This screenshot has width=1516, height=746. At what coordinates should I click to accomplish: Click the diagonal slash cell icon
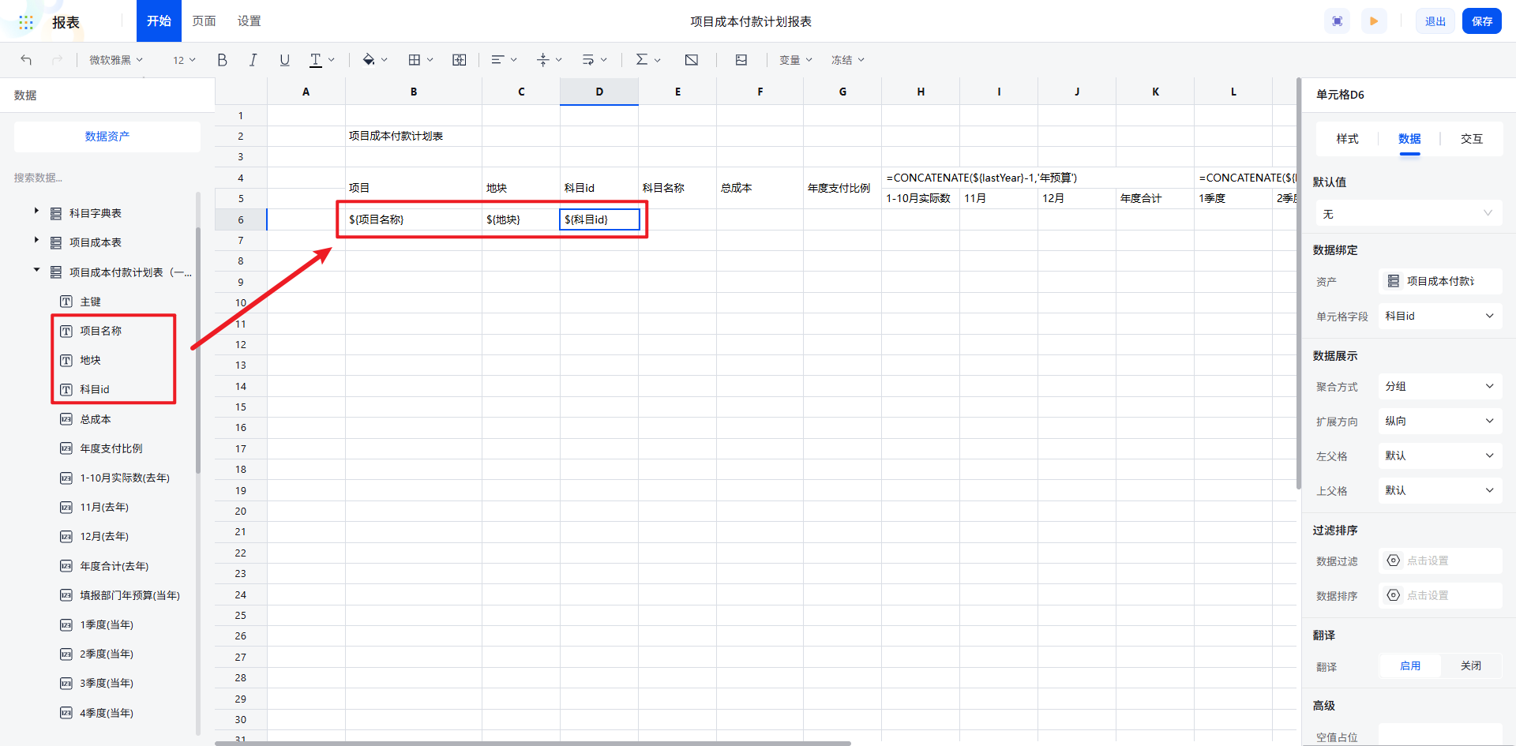[x=691, y=60]
